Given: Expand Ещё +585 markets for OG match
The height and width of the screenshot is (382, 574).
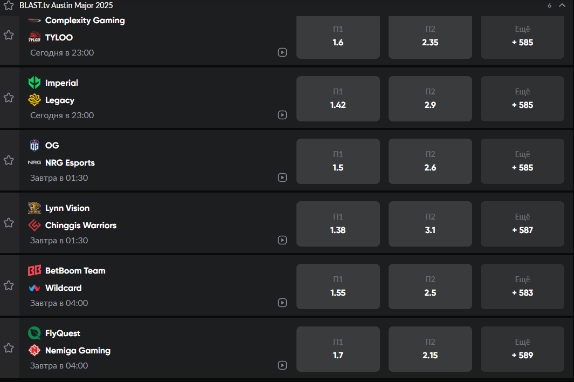Looking at the screenshot, I should 522,161.
